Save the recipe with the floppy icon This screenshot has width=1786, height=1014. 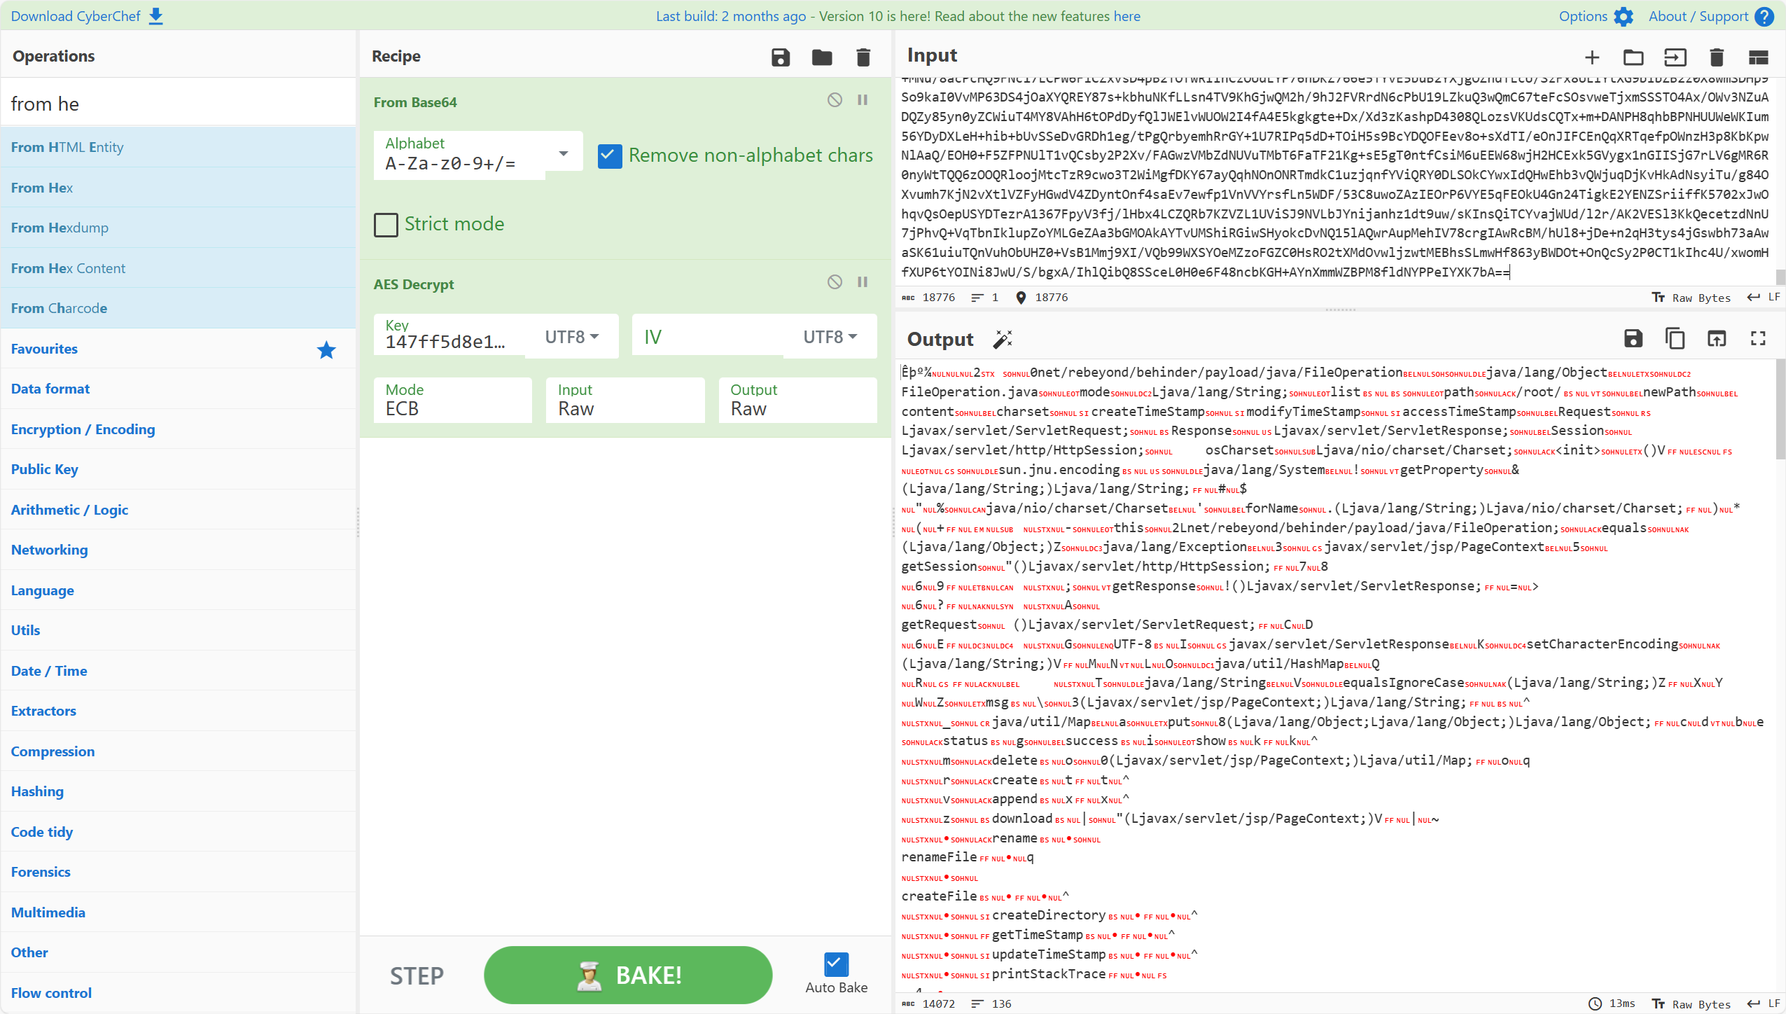tap(781, 57)
